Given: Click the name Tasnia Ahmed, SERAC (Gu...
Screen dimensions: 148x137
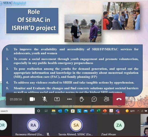Looking at the screenshot, I should pos(76,134).
